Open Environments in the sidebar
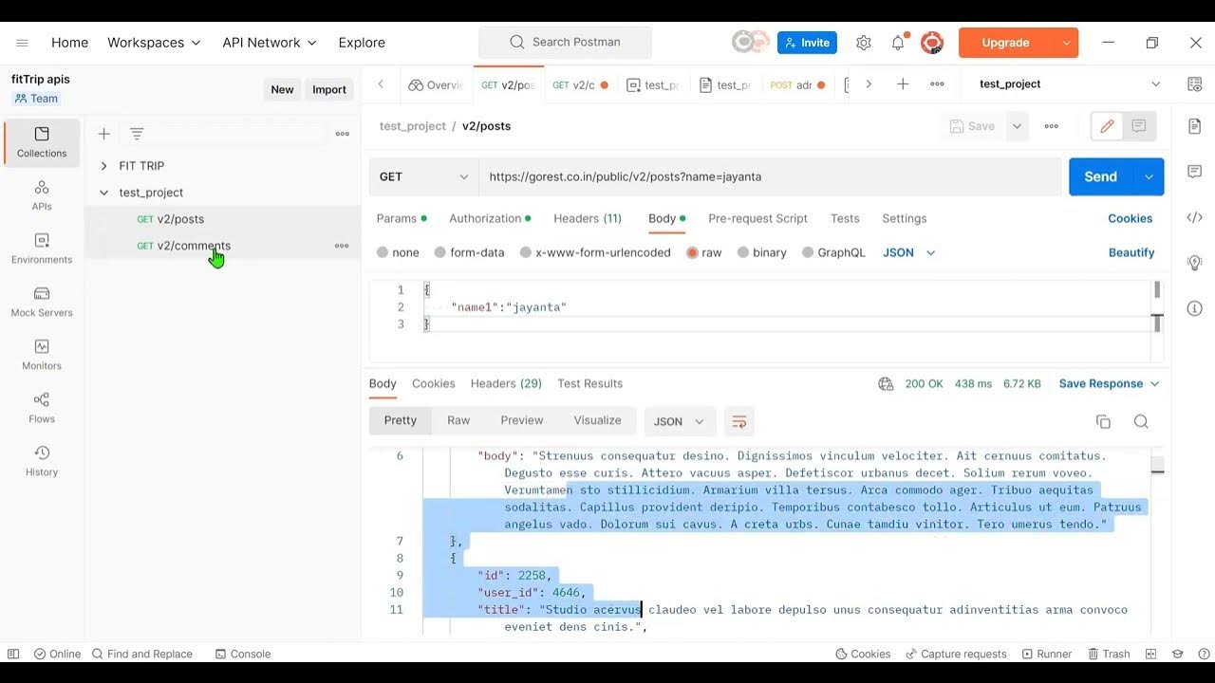 click(x=42, y=249)
